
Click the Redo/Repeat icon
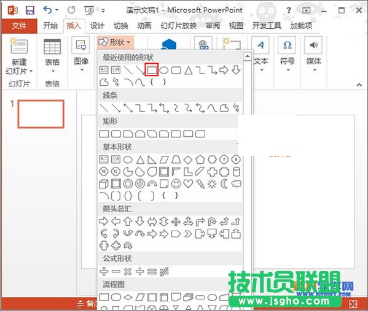[x=71, y=10]
